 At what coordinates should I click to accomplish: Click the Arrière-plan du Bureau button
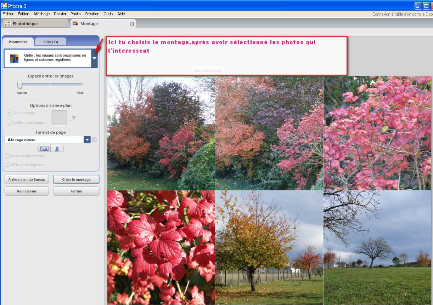tap(27, 179)
